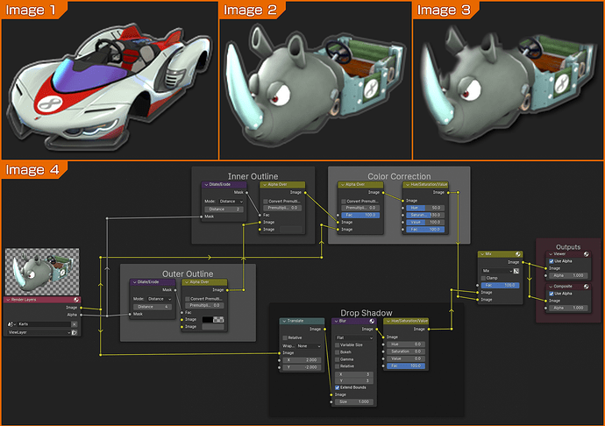
Task: Uncheck Use Alpha on the Composite node
Action: point(552,294)
